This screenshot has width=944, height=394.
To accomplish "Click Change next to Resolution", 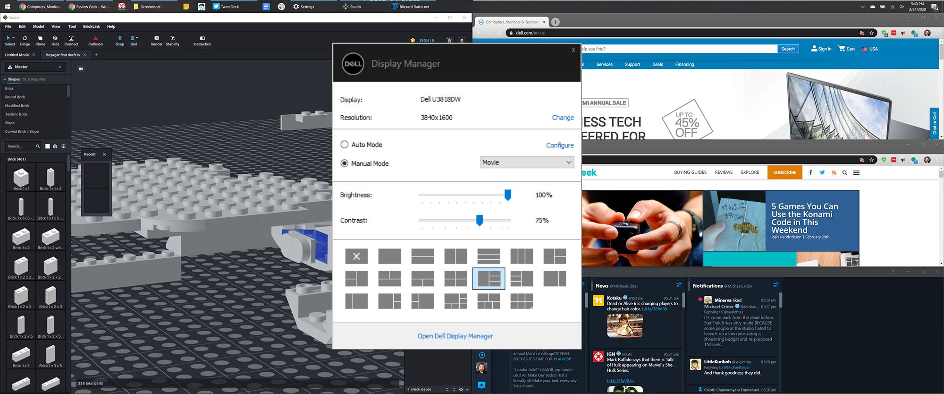I will click(563, 118).
